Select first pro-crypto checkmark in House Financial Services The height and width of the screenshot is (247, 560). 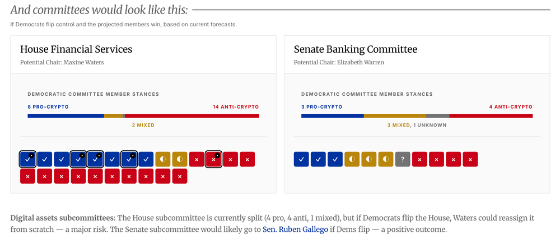point(27,160)
